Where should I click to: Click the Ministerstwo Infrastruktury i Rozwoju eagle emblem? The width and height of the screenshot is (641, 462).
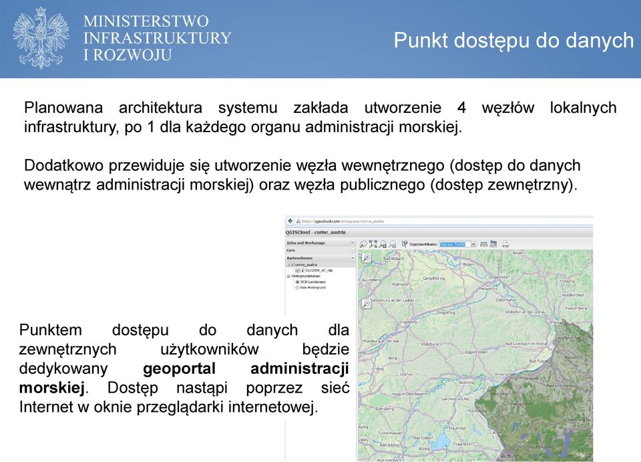(41, 38)
